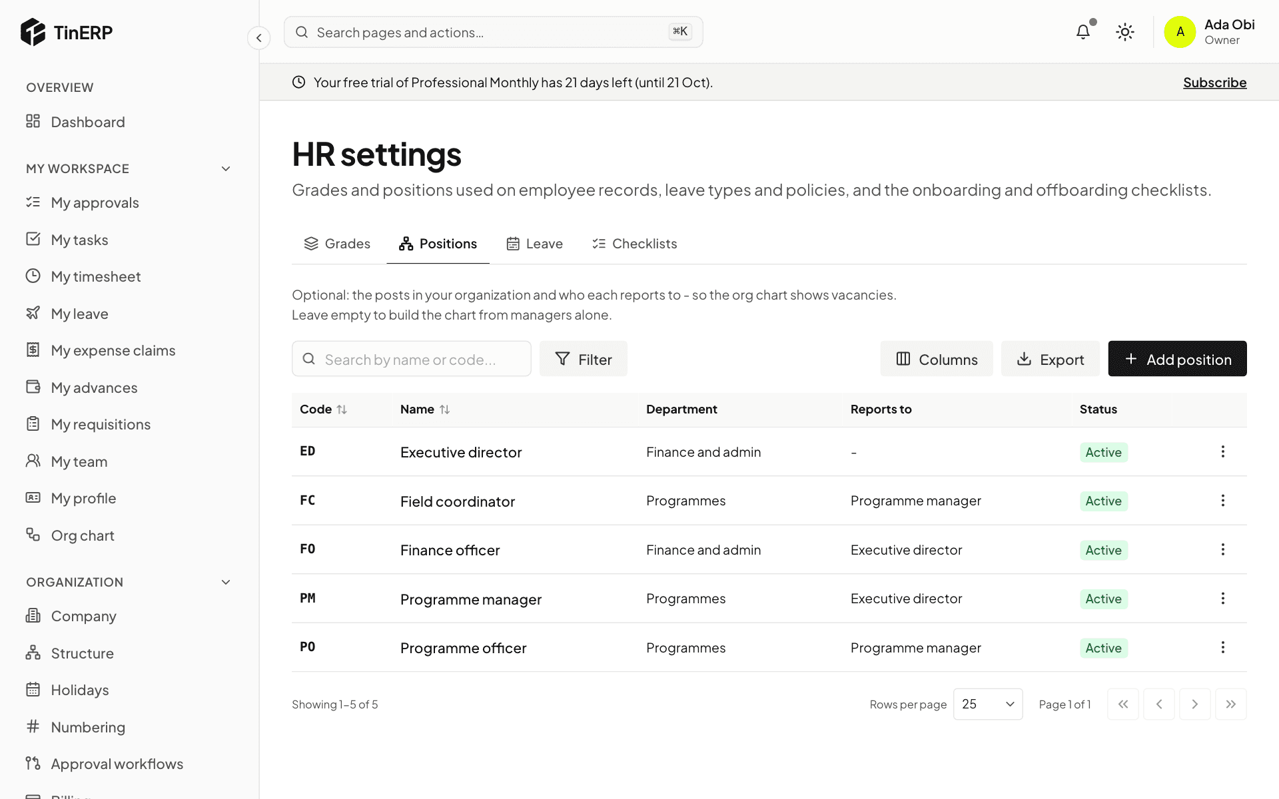Sort the table by Name column
The image size is (1279, 799).
[425, 409]
